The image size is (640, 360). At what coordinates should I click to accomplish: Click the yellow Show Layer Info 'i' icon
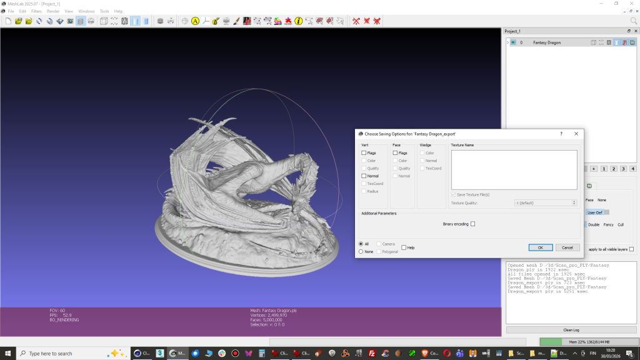pos(298,21)
